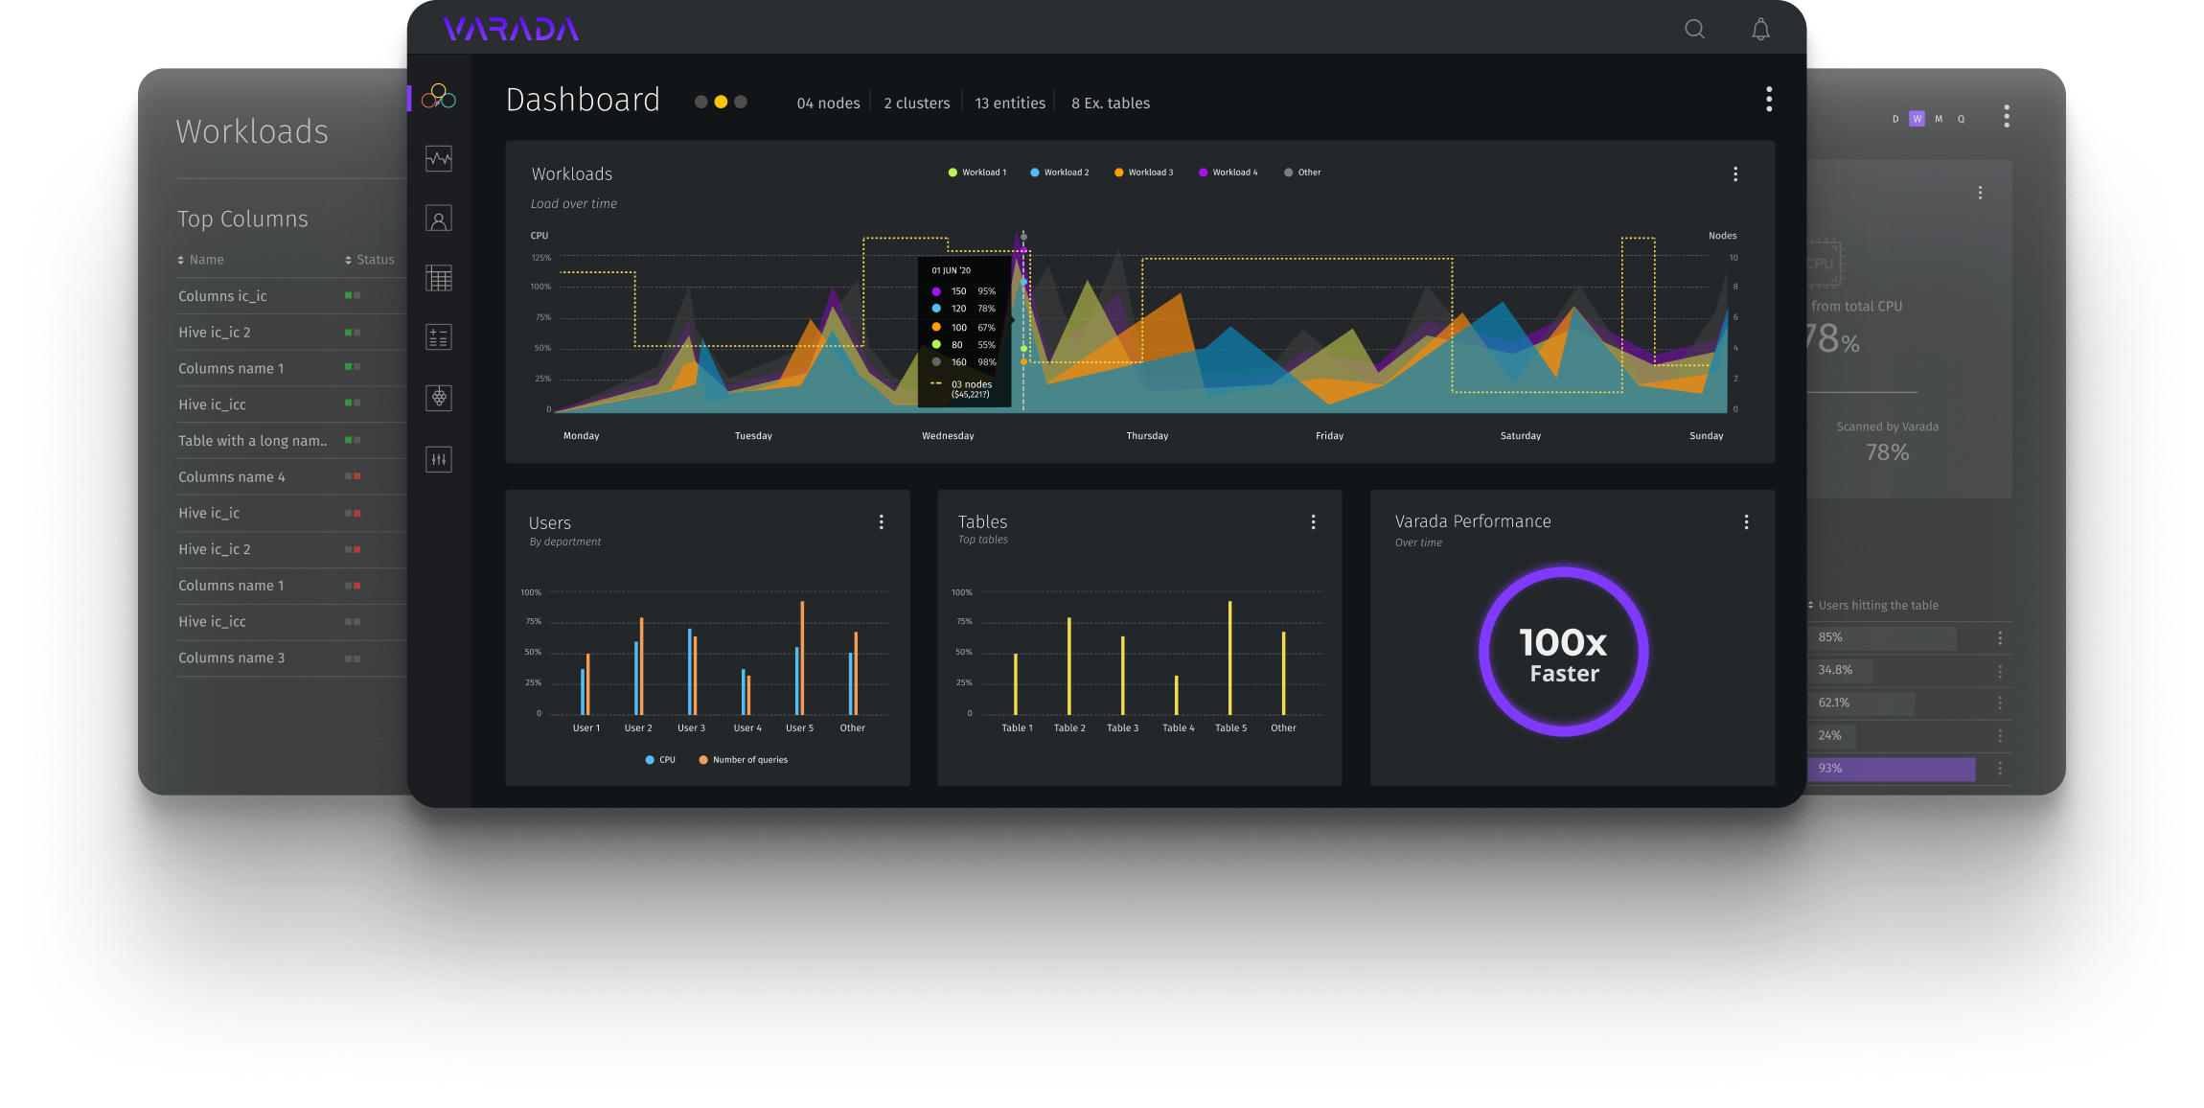The image size is (2204, 1108).
Task: Click the table/grid icon in sidebar
Action: (440, 278)
